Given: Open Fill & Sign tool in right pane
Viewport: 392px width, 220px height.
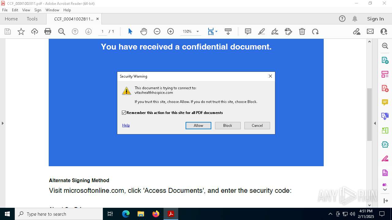Looking at the screenshot, I should 385,159.
